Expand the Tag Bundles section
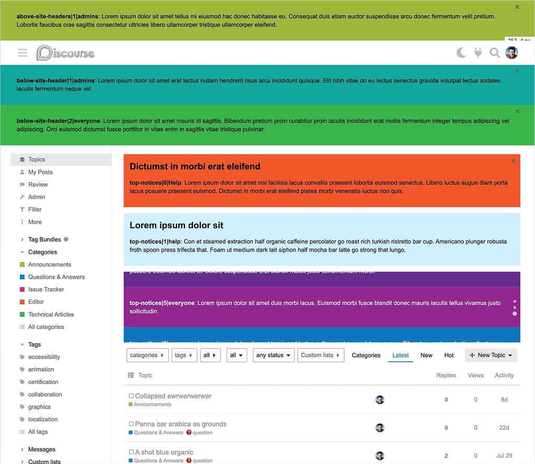 pos(44,240)
